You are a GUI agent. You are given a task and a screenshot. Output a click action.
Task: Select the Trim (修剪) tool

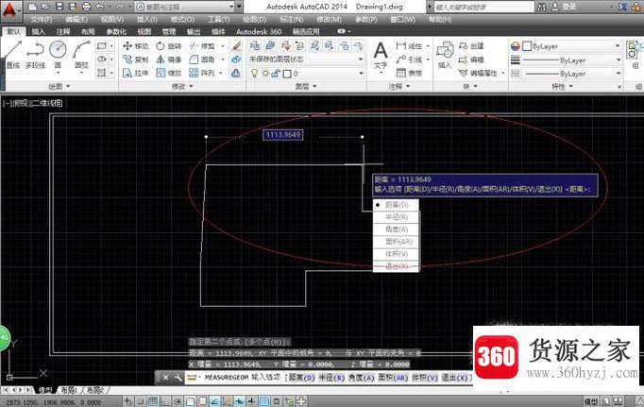click(x=202, y=46)
